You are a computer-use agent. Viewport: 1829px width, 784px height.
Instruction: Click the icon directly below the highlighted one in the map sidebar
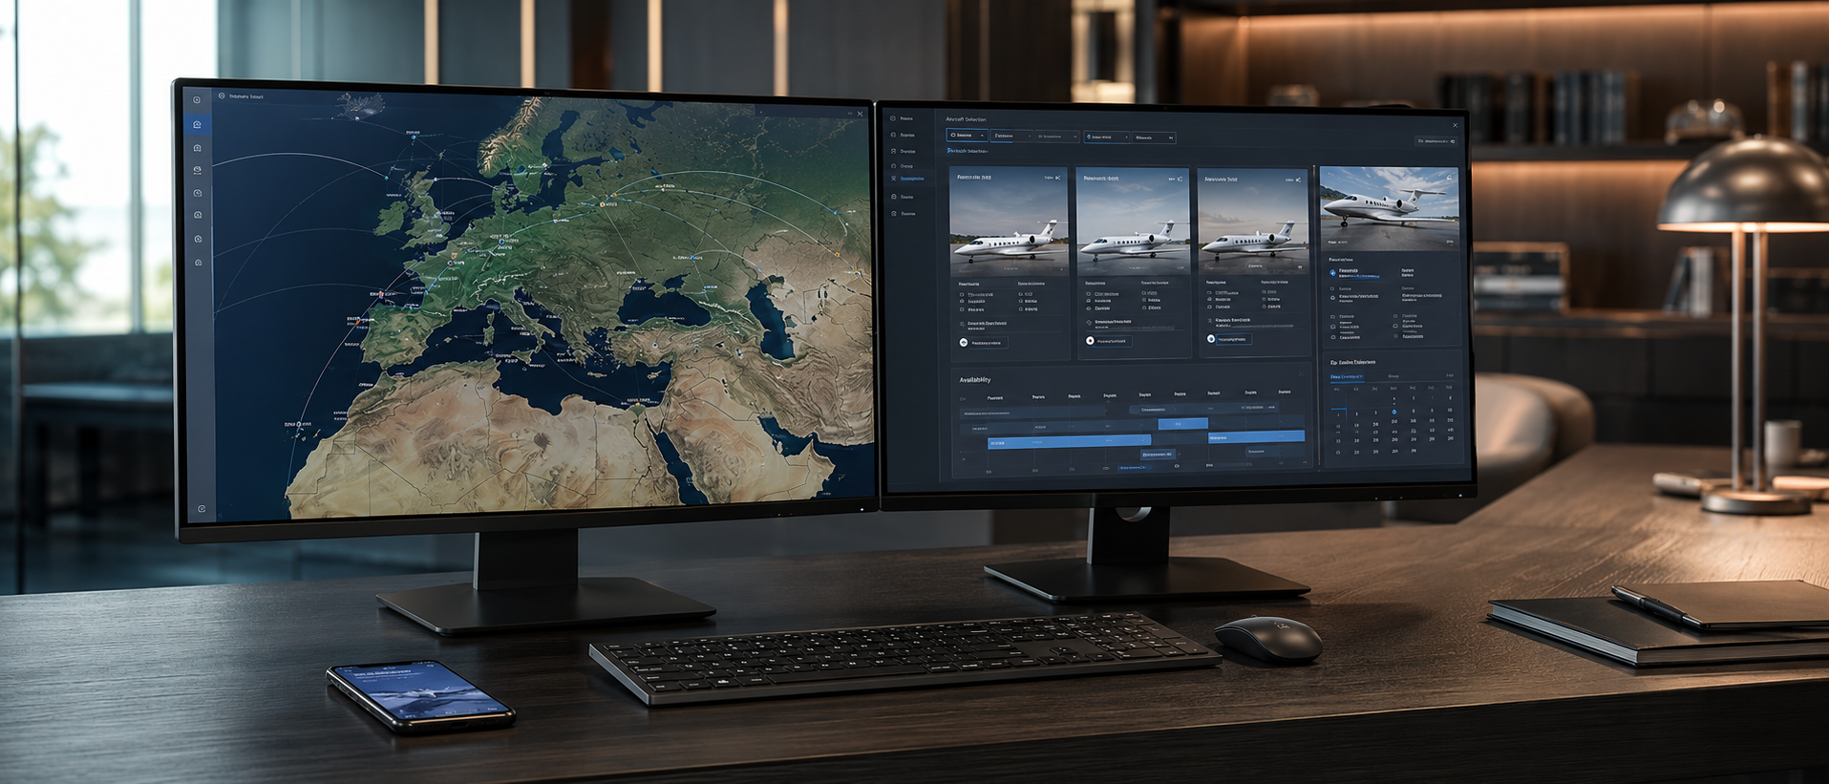pos(198,148)
